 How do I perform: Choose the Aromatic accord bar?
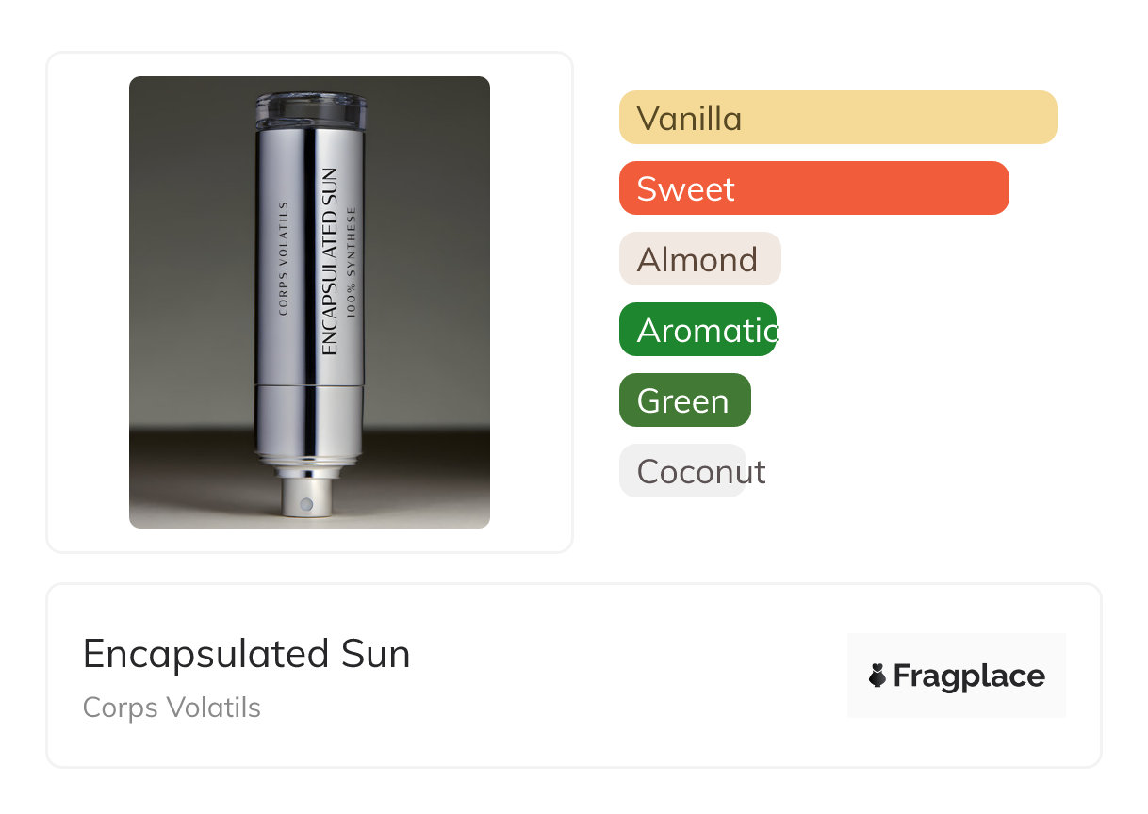pyautogui.click(x=697, y=330)
